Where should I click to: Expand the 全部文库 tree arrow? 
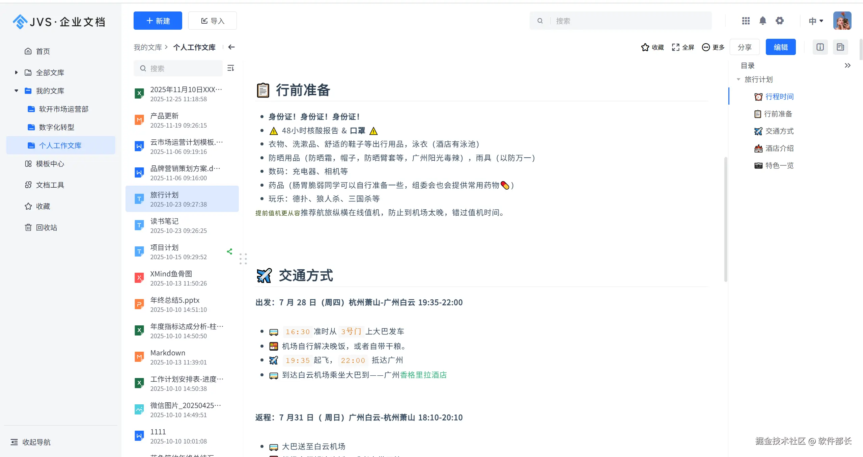coord(16,73)
